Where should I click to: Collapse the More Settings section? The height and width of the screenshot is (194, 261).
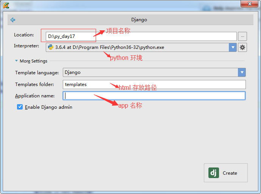point(16,61)
